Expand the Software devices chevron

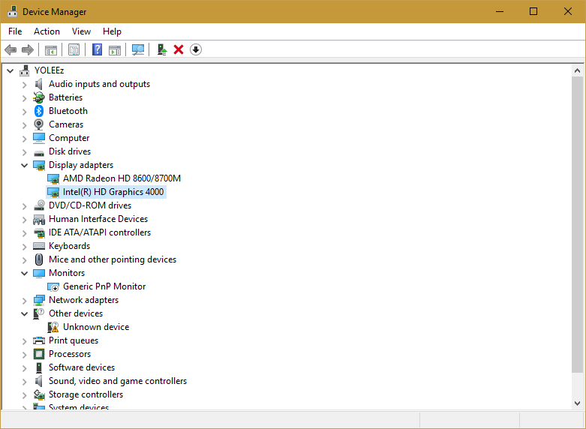pos(24,367)
